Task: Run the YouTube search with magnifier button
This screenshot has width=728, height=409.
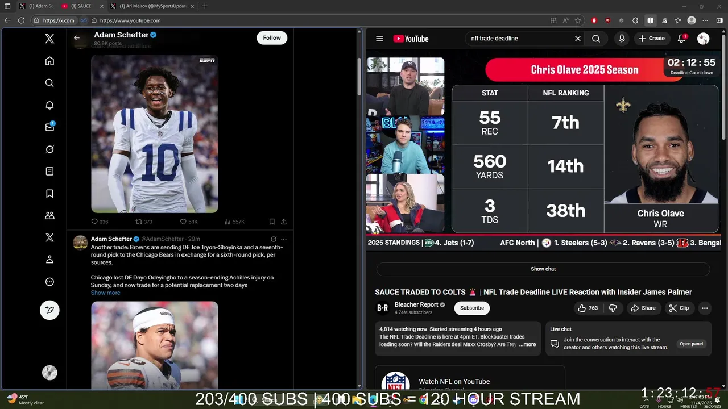Action: click(596, 39)
